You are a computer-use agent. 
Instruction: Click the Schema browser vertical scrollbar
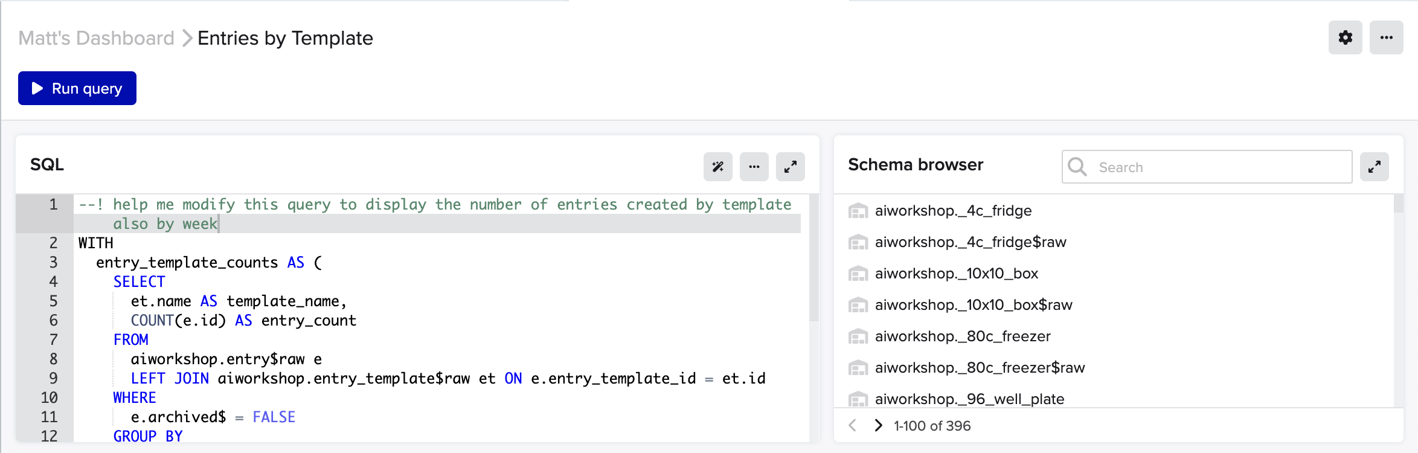[1398, 204]
